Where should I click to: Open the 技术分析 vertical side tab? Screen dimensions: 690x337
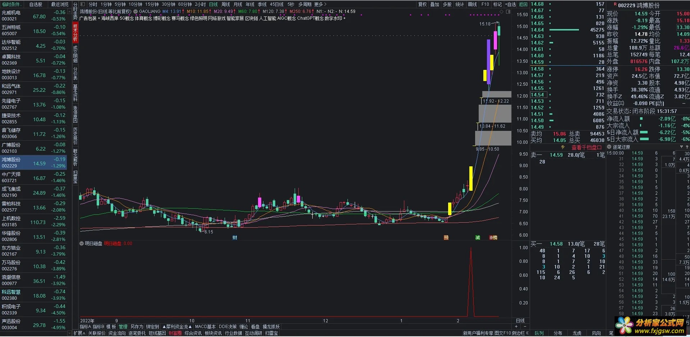[75, 33]
